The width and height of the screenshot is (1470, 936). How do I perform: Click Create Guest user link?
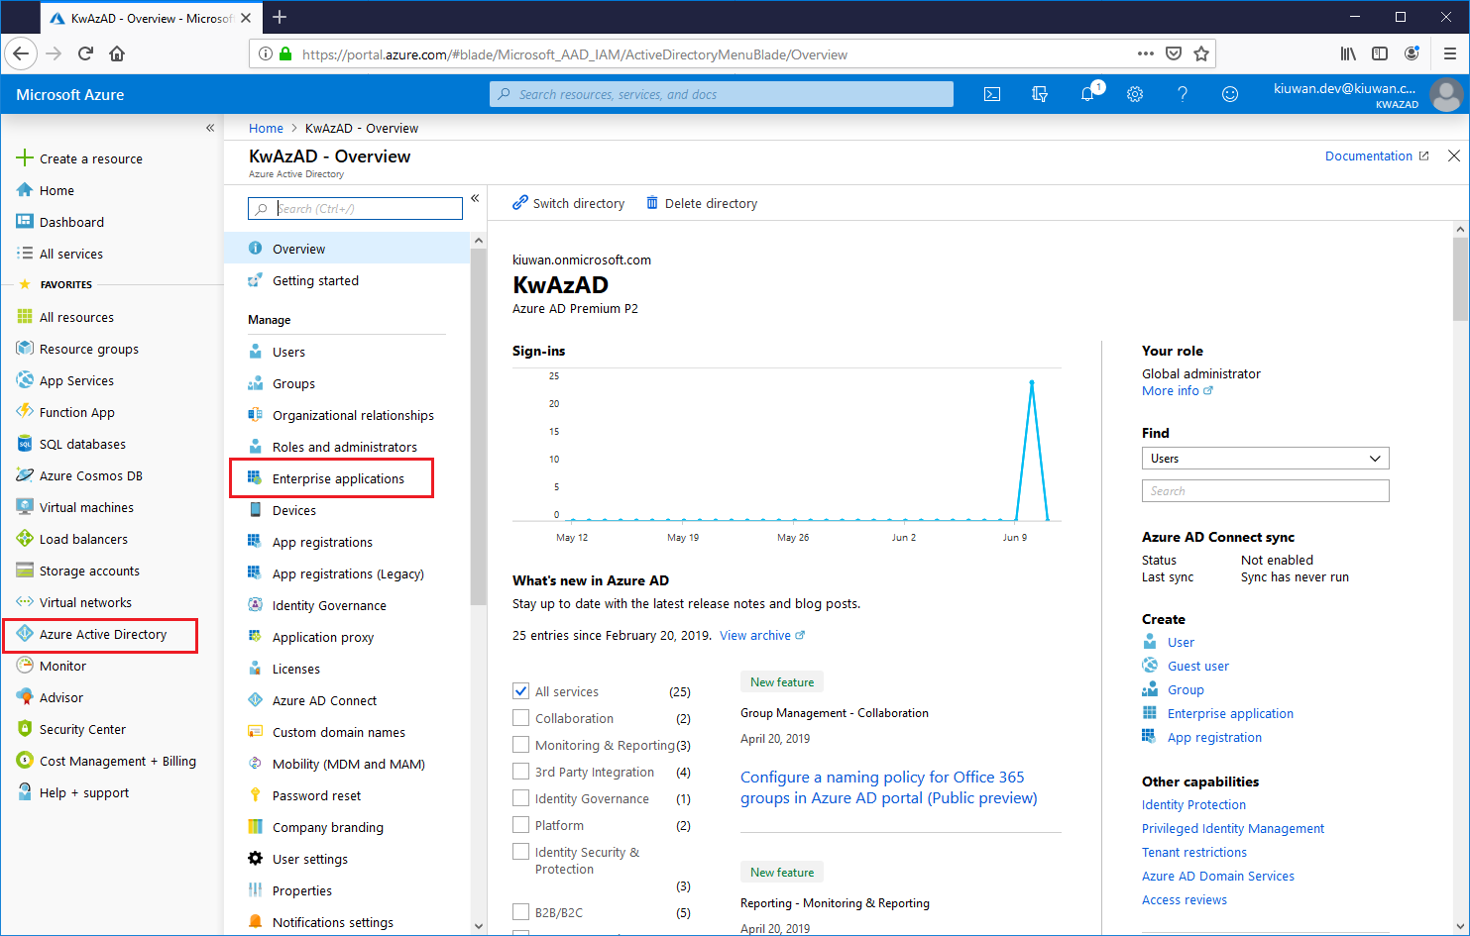click(x=1197, y=666)
